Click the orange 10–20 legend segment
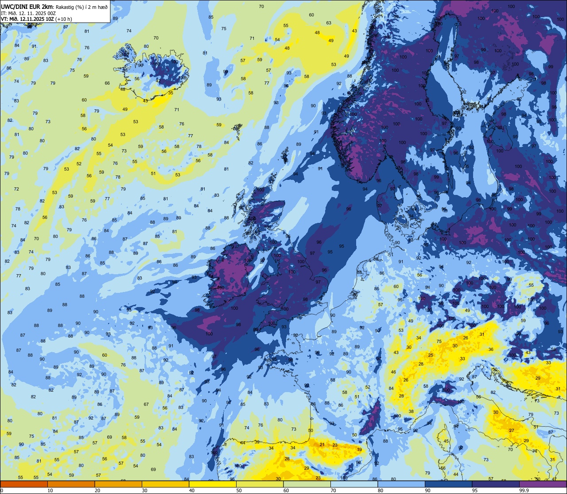This screenshot has height=494, width=567. tap(71, 484)
